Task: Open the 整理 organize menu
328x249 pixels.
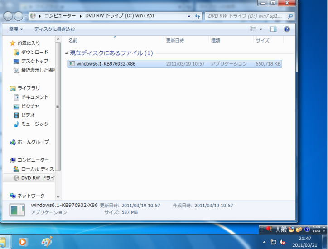Action: (16, 29)
